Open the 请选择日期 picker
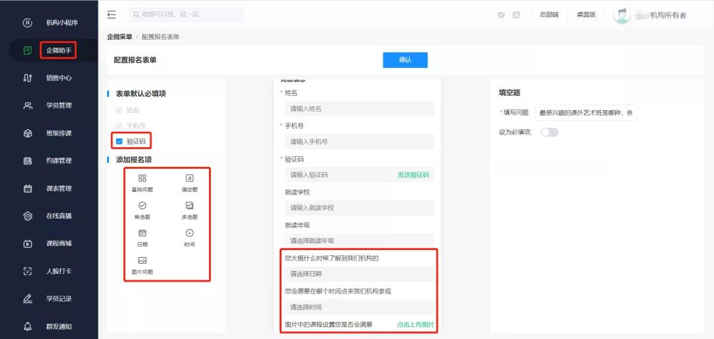The image size is (714, 339). tap(359, 274)
